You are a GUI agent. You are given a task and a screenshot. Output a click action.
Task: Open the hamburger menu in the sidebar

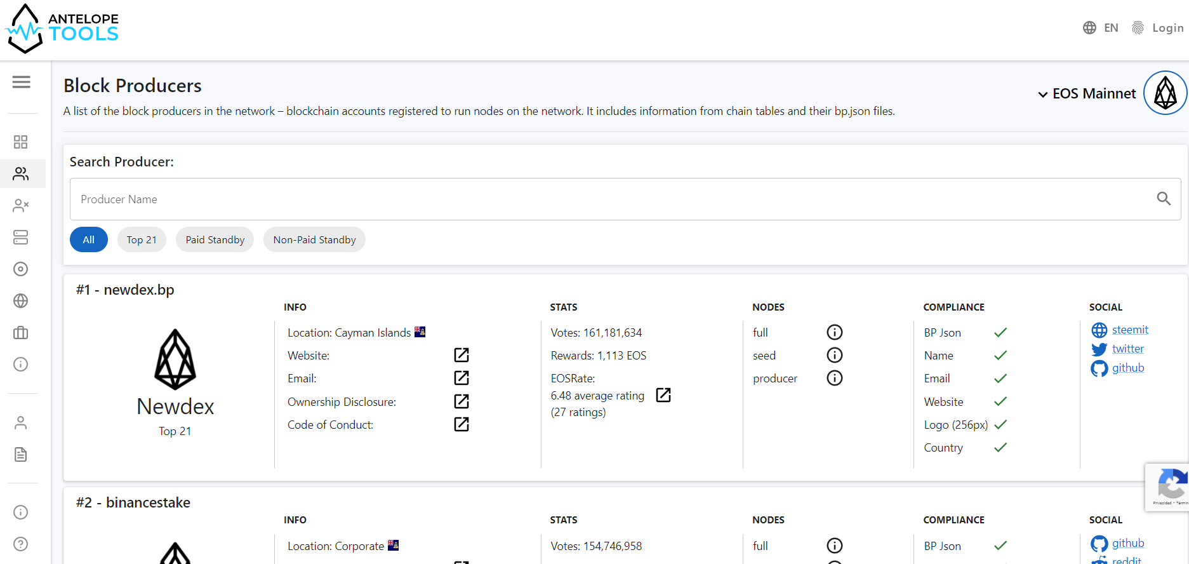(x=21, y=82)
